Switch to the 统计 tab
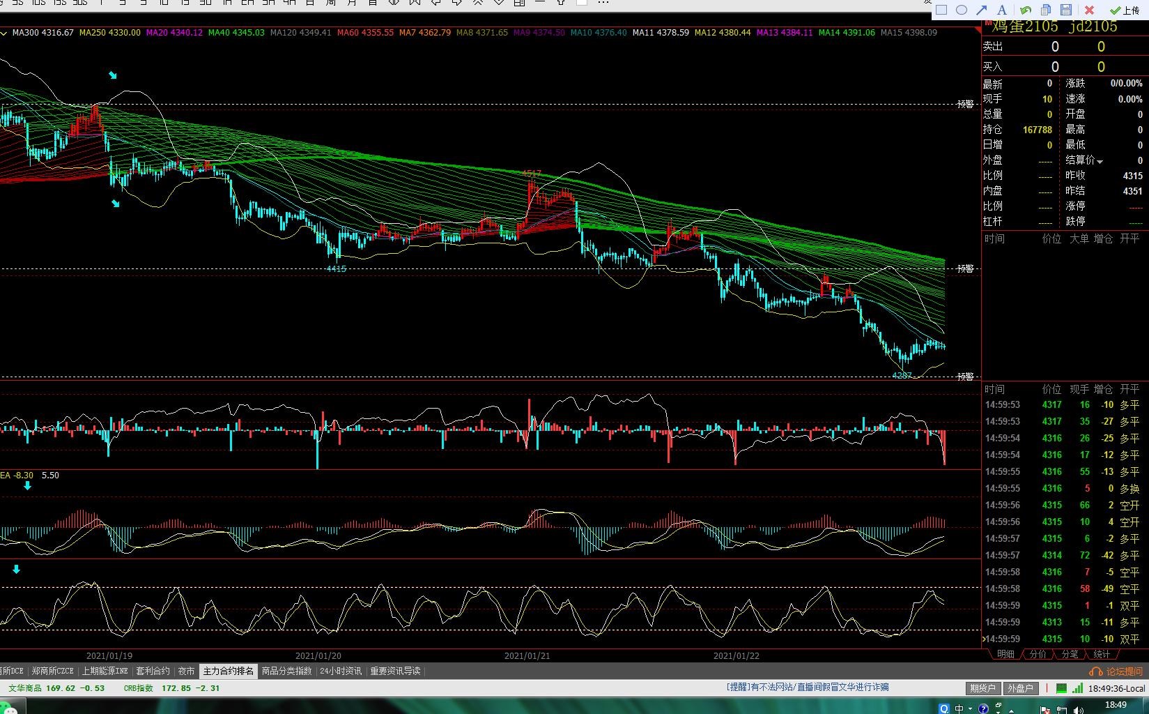1149x714 pixels. tap(1102, 654)
